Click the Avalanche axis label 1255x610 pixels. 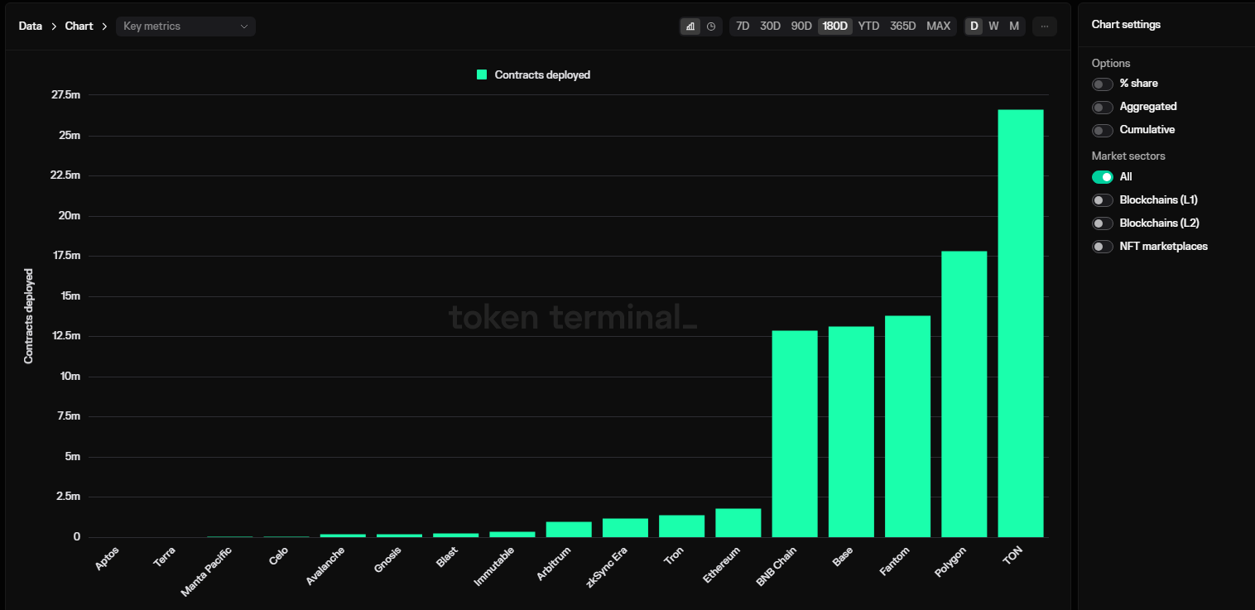click(324, 565)
